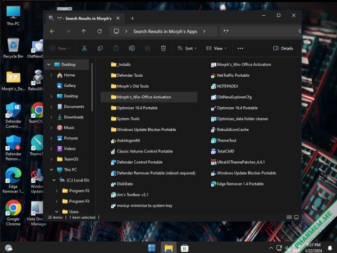Select Jim's Toolbox v3.1
337x253 pixels.
(x=130, y=195)
